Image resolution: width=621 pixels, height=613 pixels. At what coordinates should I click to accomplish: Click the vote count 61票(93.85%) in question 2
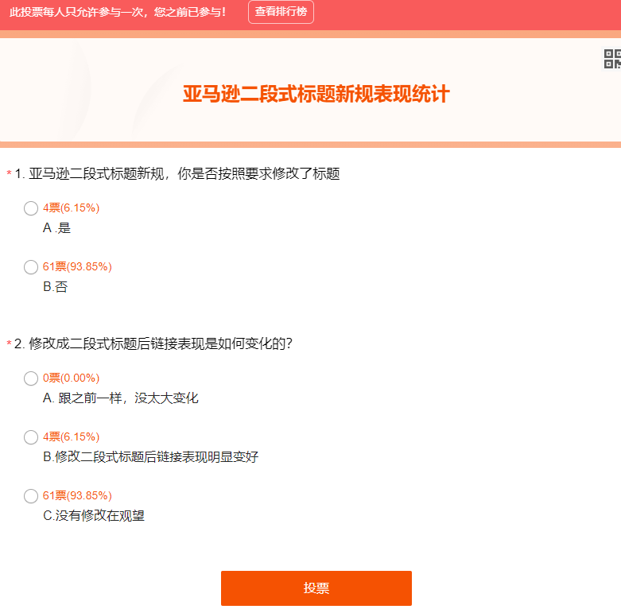point(77,495)
